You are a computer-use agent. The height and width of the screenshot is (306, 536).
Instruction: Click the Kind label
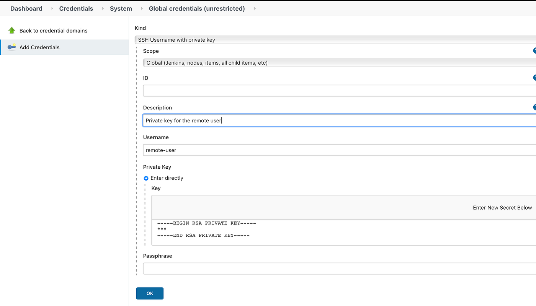pyautogui.click(x=140, y=28)
